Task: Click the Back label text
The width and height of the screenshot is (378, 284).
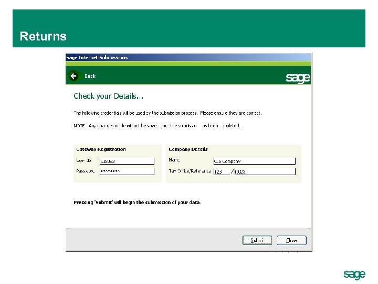Action: click(x=90, y=76)
